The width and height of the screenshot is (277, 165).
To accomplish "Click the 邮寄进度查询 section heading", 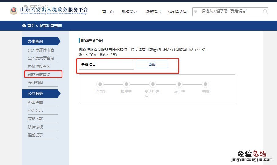I will 92,41.
